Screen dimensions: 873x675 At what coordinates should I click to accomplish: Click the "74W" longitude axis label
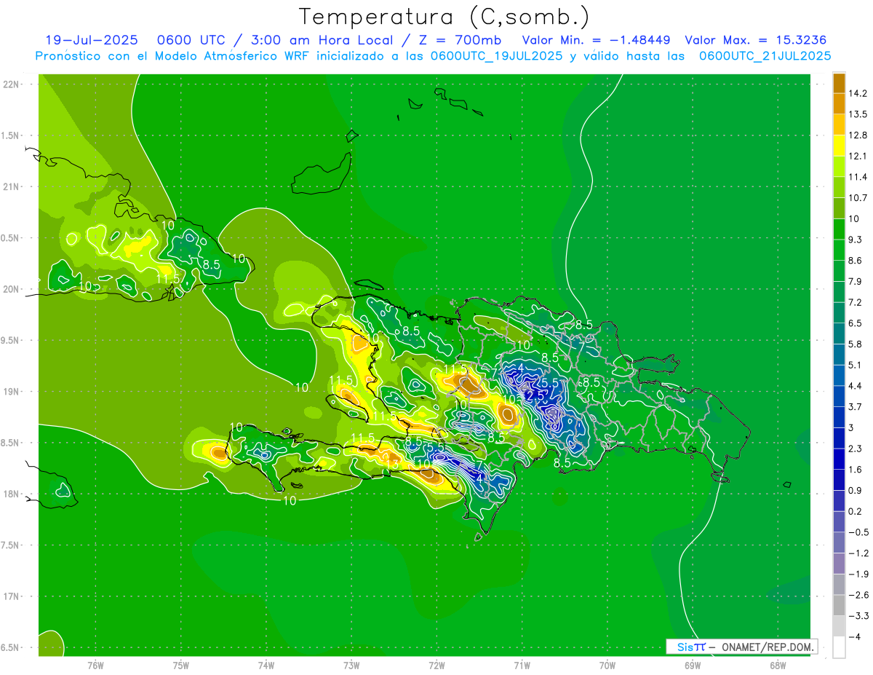266,665
